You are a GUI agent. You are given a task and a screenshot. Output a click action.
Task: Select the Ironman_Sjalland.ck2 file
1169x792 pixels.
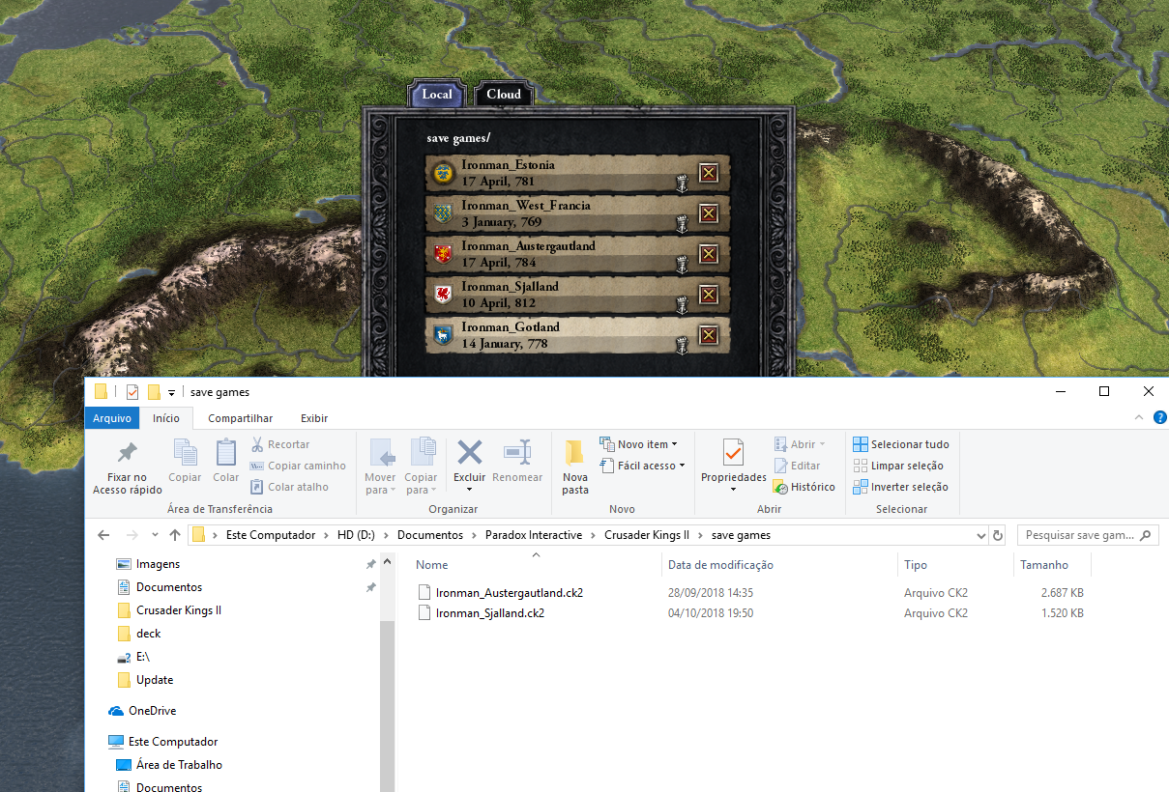tap(490, 613)
